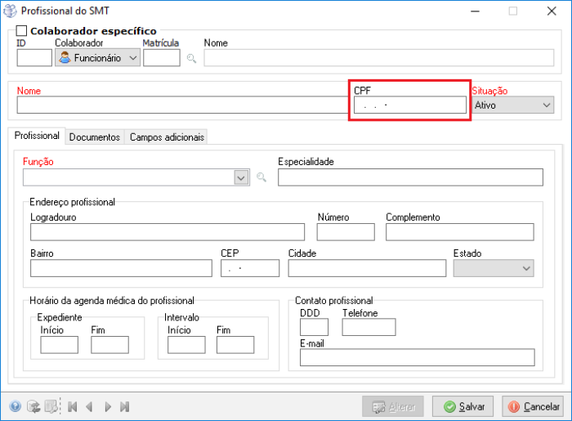Viewport: 572px width, 421px height.
Task: Click the magnifier beside Matrícula field
Action: pos(191,58)
